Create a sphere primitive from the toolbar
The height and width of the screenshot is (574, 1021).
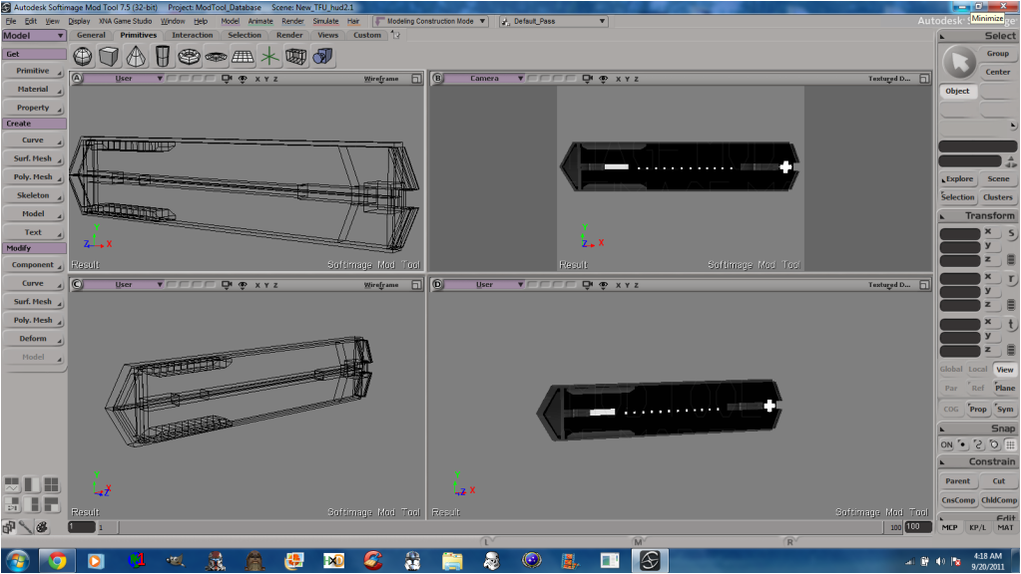[83, 57]
